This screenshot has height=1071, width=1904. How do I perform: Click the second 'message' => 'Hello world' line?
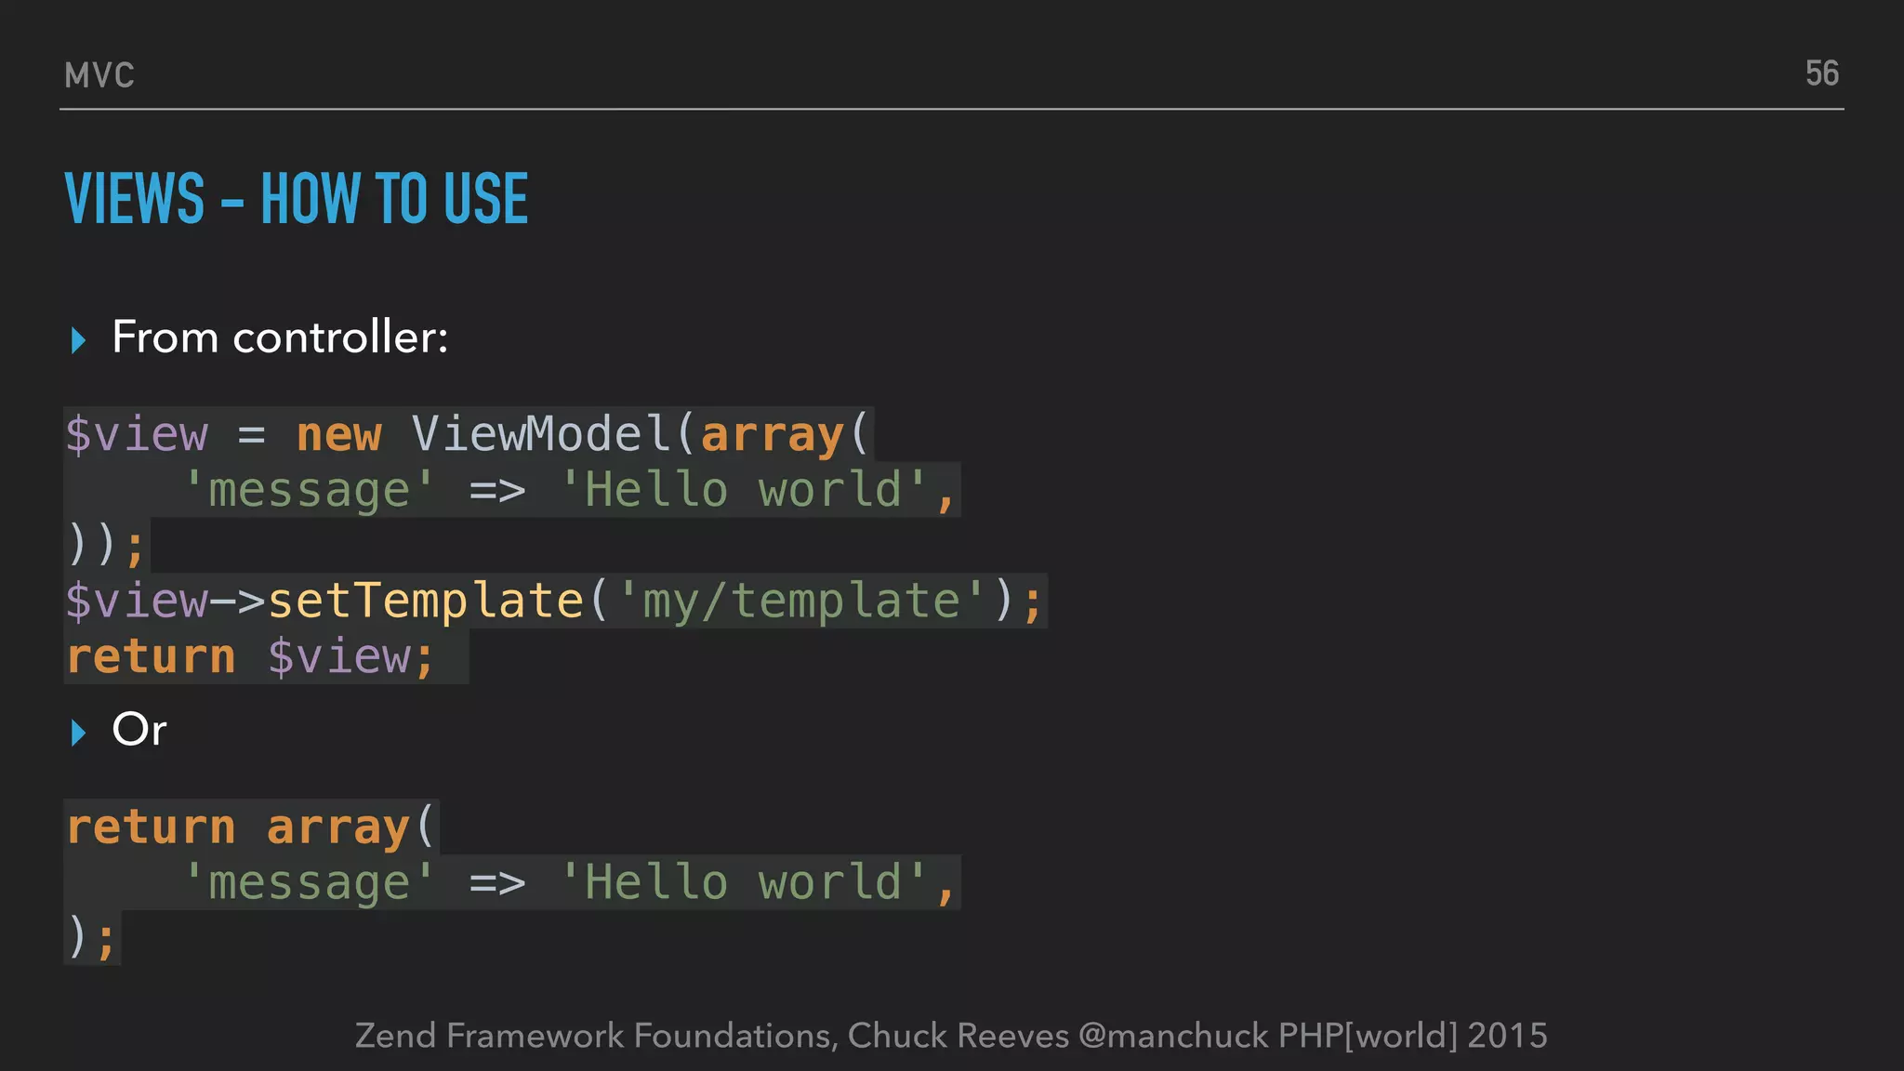(569, 882)
